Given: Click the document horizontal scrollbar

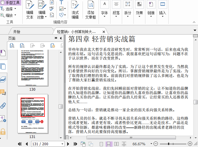Looking at the screenshot, I should (131, 138).
